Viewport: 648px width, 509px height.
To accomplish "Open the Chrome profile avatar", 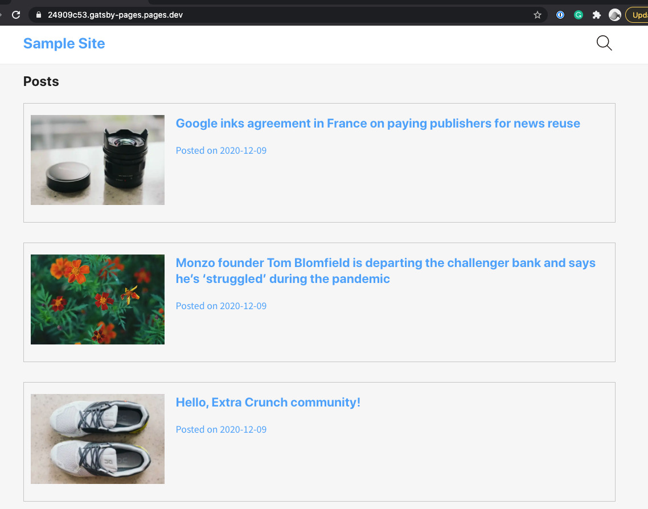I will point(615,15).
